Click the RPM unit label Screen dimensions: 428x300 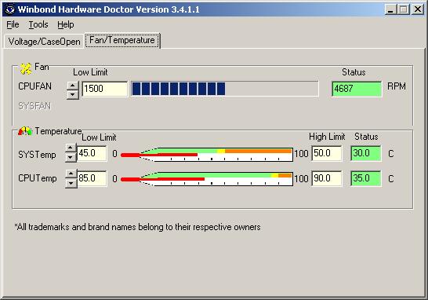(397, 86)
